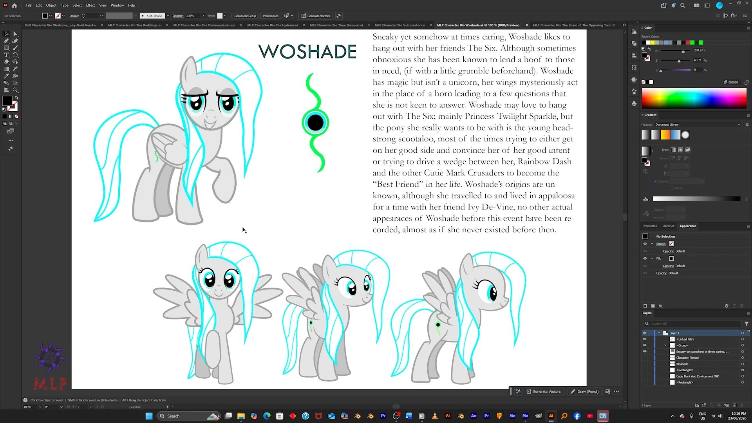Toggle Fill visibility eye in Appearance

[645, 258]
